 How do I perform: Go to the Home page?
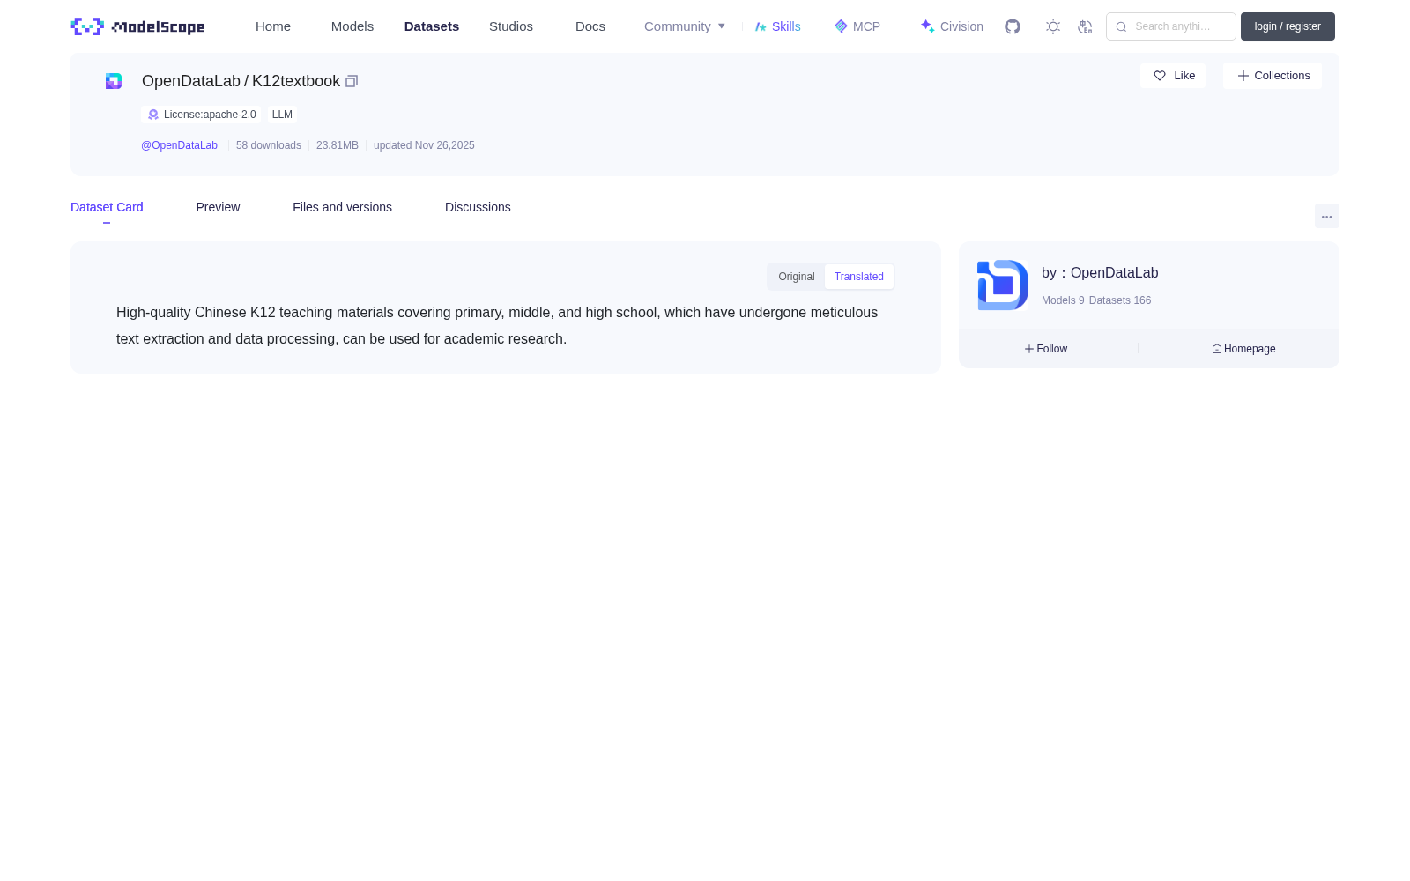point(273,26)
